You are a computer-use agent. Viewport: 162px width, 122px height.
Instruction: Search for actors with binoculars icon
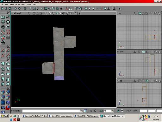(25, 9)
